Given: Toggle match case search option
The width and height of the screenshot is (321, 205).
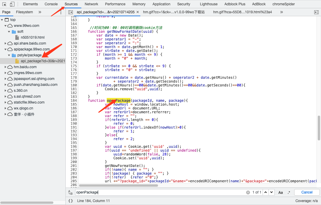Looking at the screenshot, I should (x=280, y=192).
